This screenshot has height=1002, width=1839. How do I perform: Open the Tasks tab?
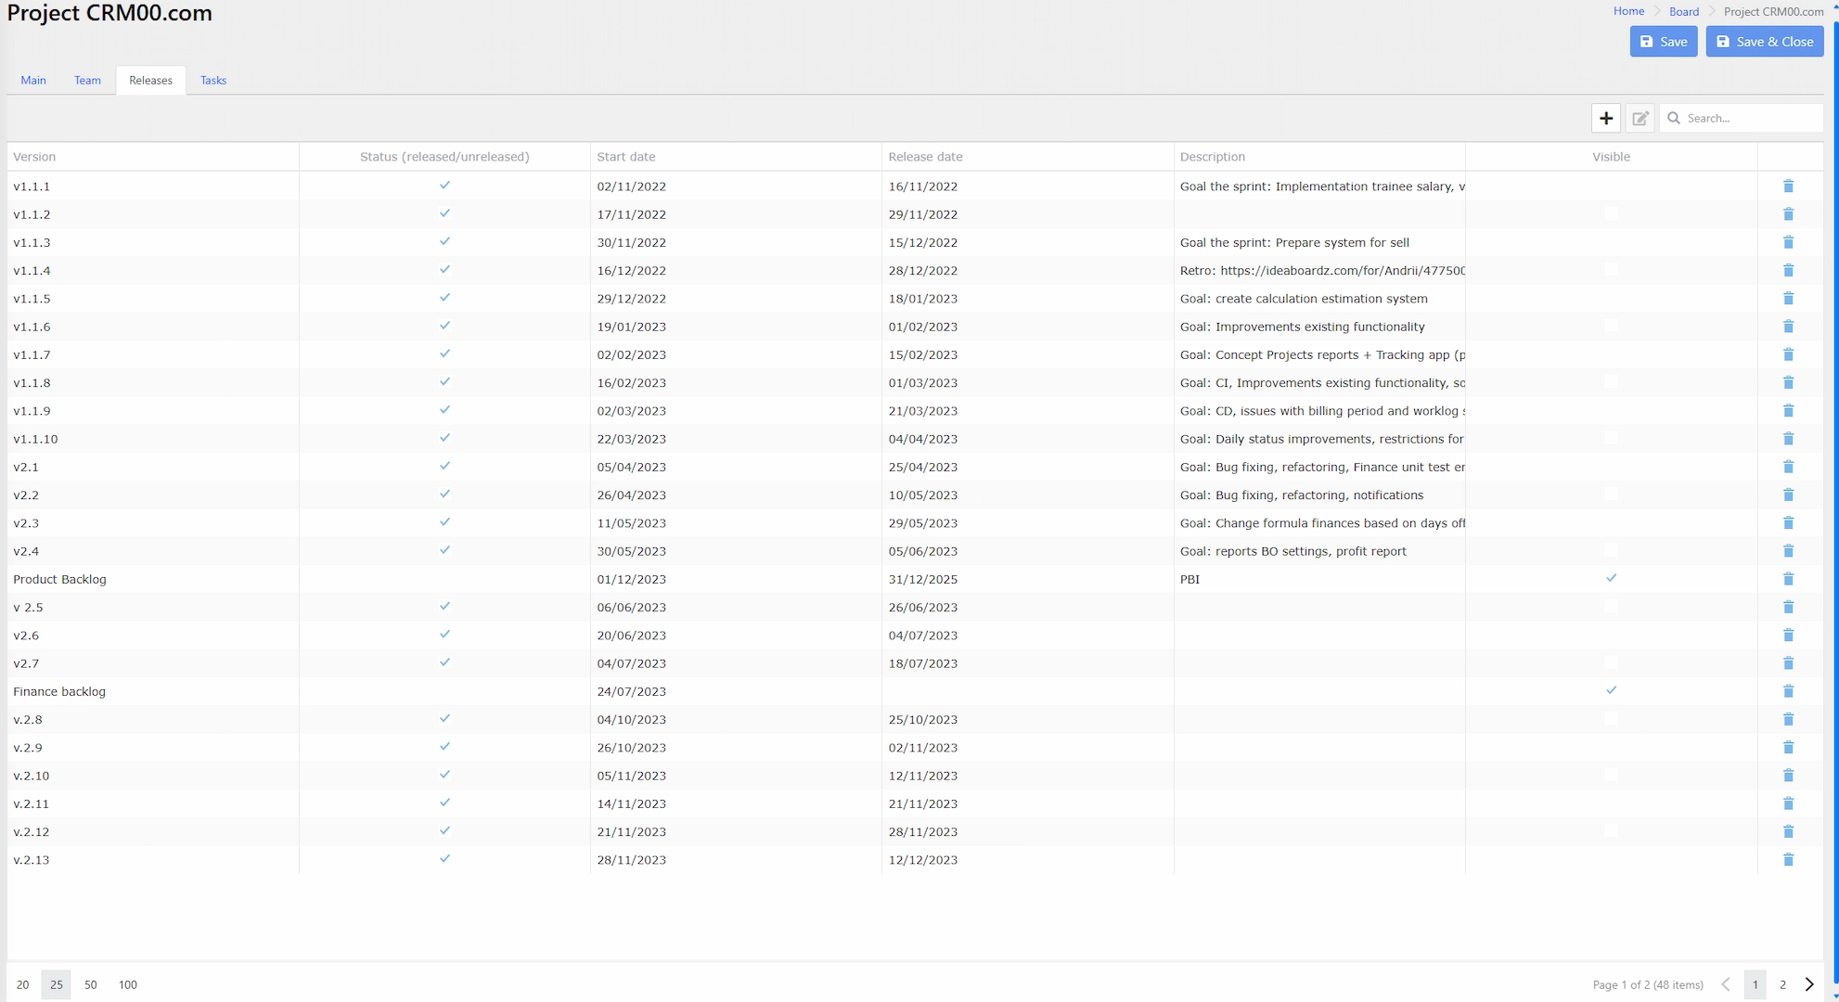(213, 81)
